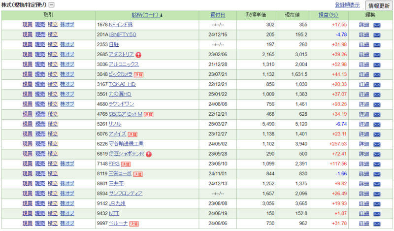Open mail alert icon for iSNIFTY50 row
Viewport: 394px width, 231px height.
[377, 35]
